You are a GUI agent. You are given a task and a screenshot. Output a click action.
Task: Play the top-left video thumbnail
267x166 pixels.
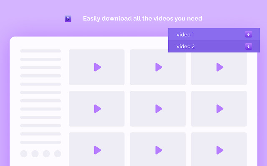(x=98, y=67)
